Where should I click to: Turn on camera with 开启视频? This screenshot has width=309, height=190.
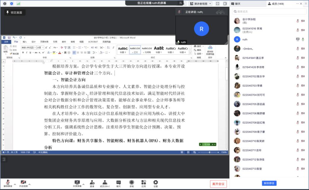[23, 182]
